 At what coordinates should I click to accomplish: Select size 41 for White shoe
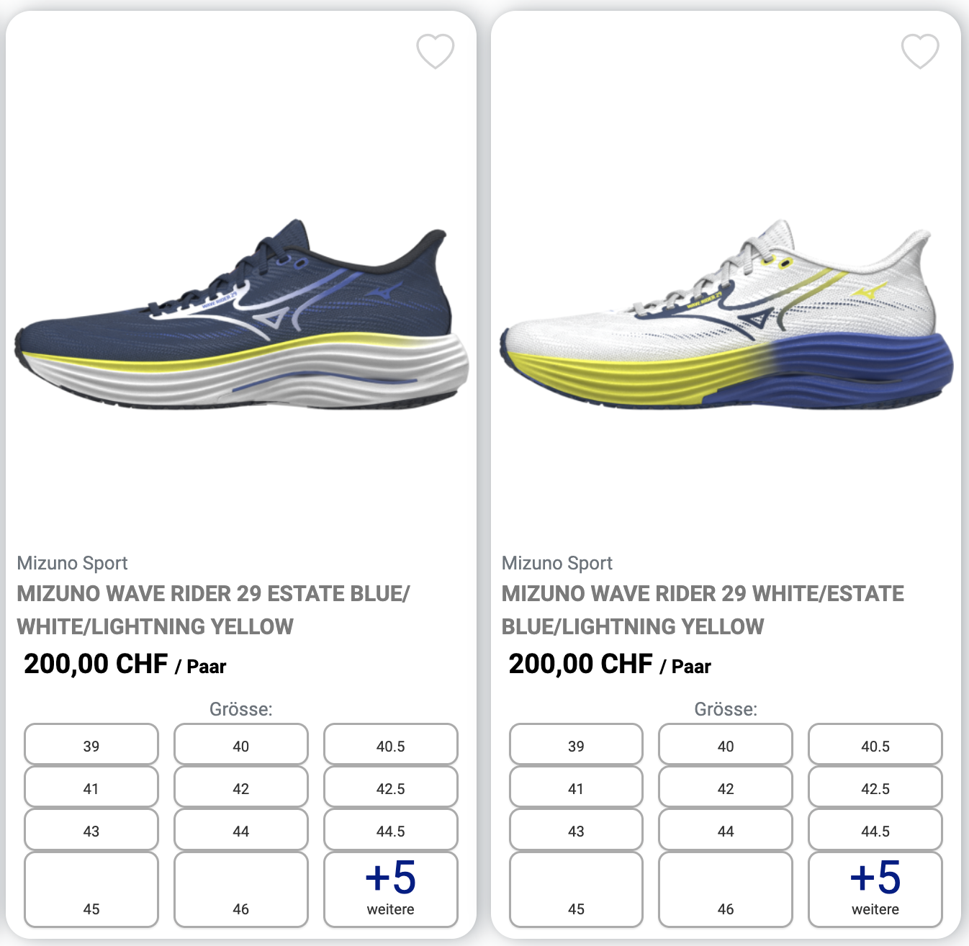click(576, 787)
